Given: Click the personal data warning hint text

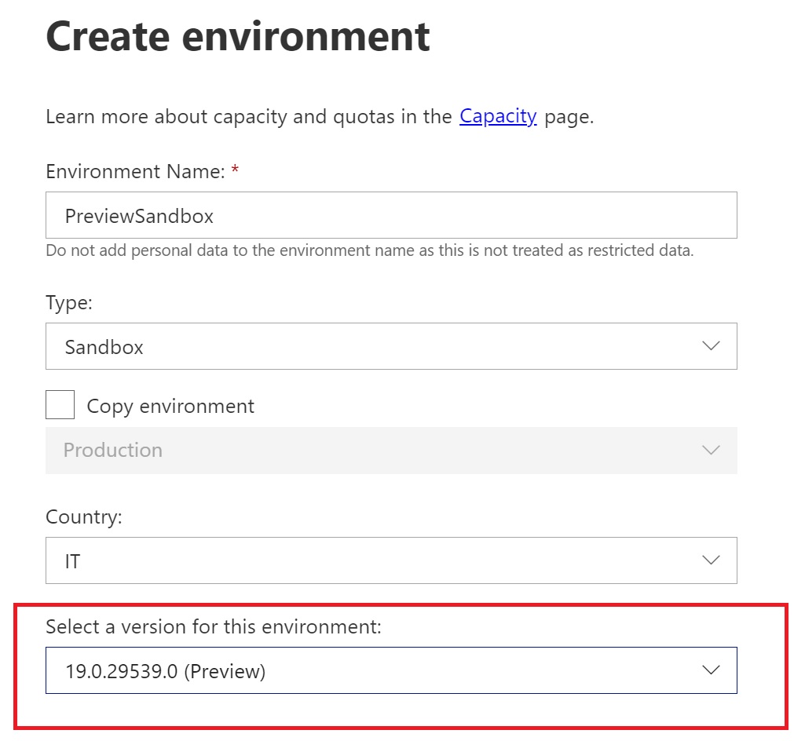Looking at the screenshot, I should 369,251.
